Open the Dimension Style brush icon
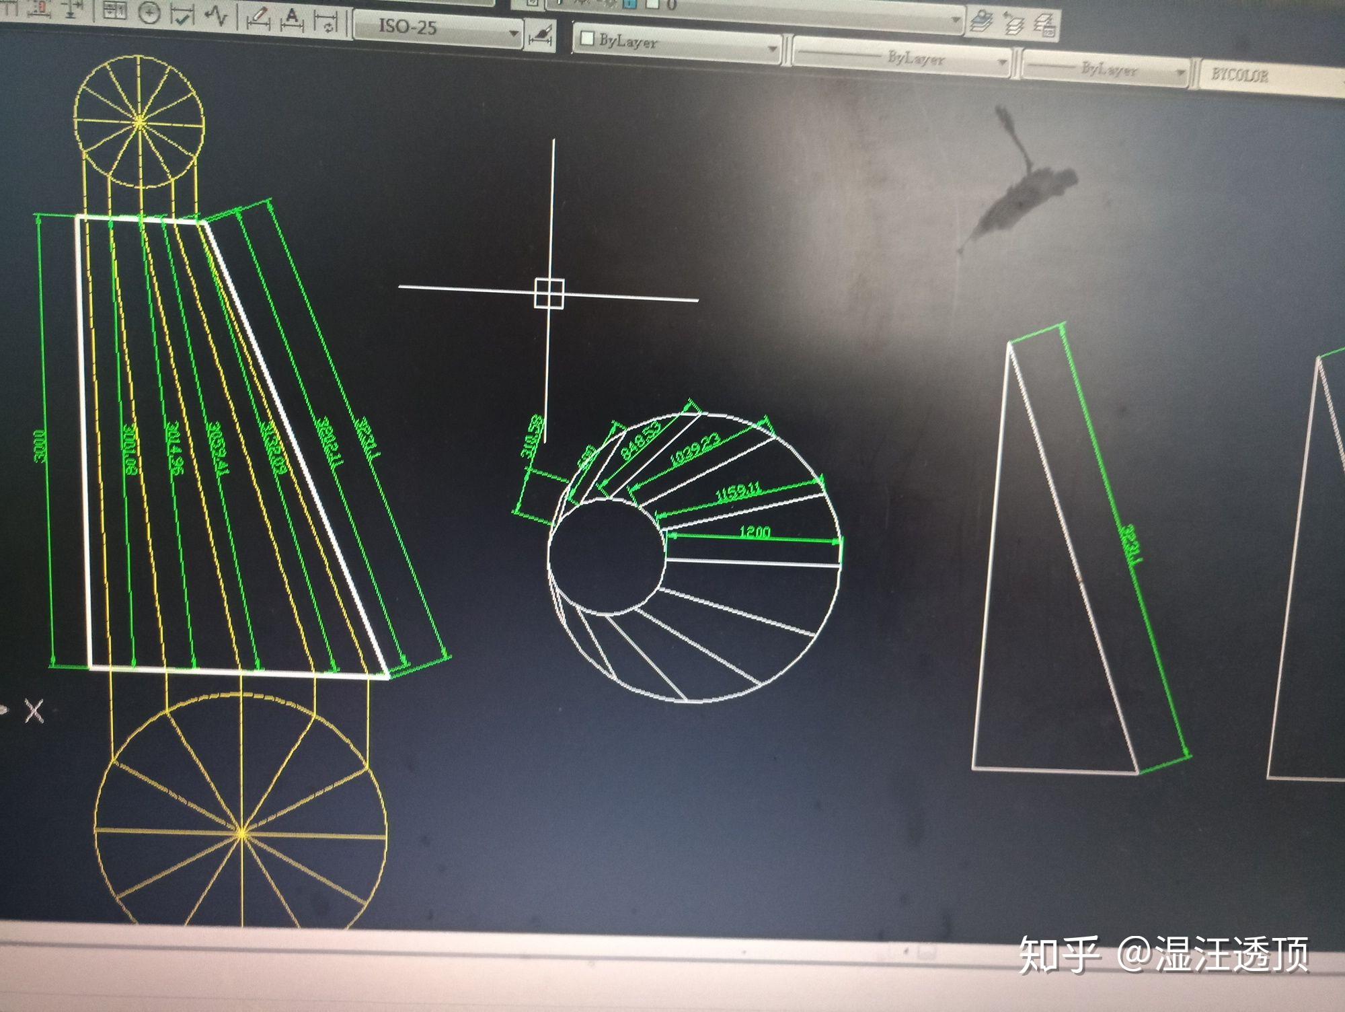 pos(541,36)
